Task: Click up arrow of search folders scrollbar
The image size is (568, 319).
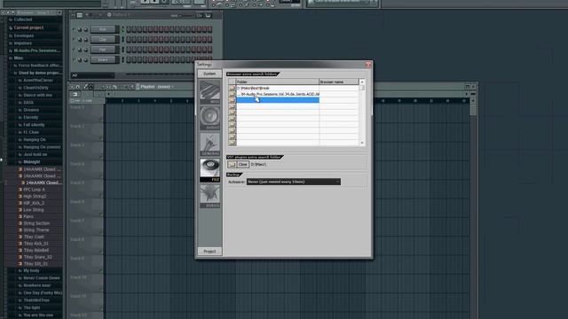Action: (x=362, y=82)
